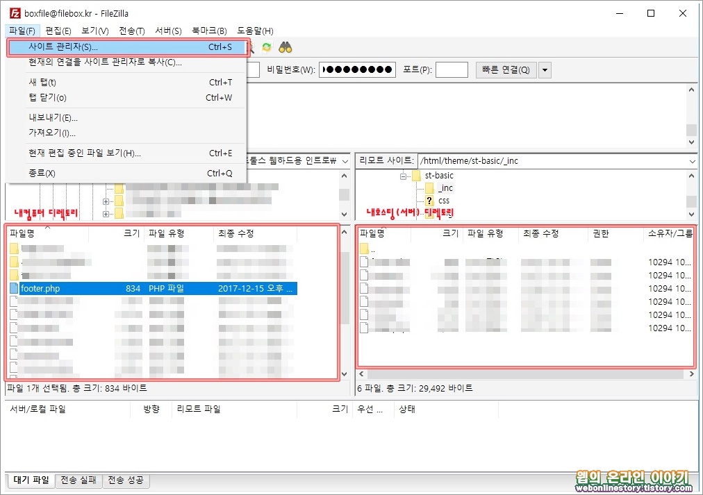
Task: Click the 포트 input field
Action: click(452, 69)
